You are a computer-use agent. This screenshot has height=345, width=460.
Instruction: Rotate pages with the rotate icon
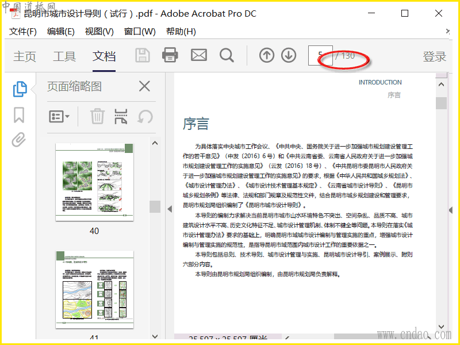tap(145, 117)
